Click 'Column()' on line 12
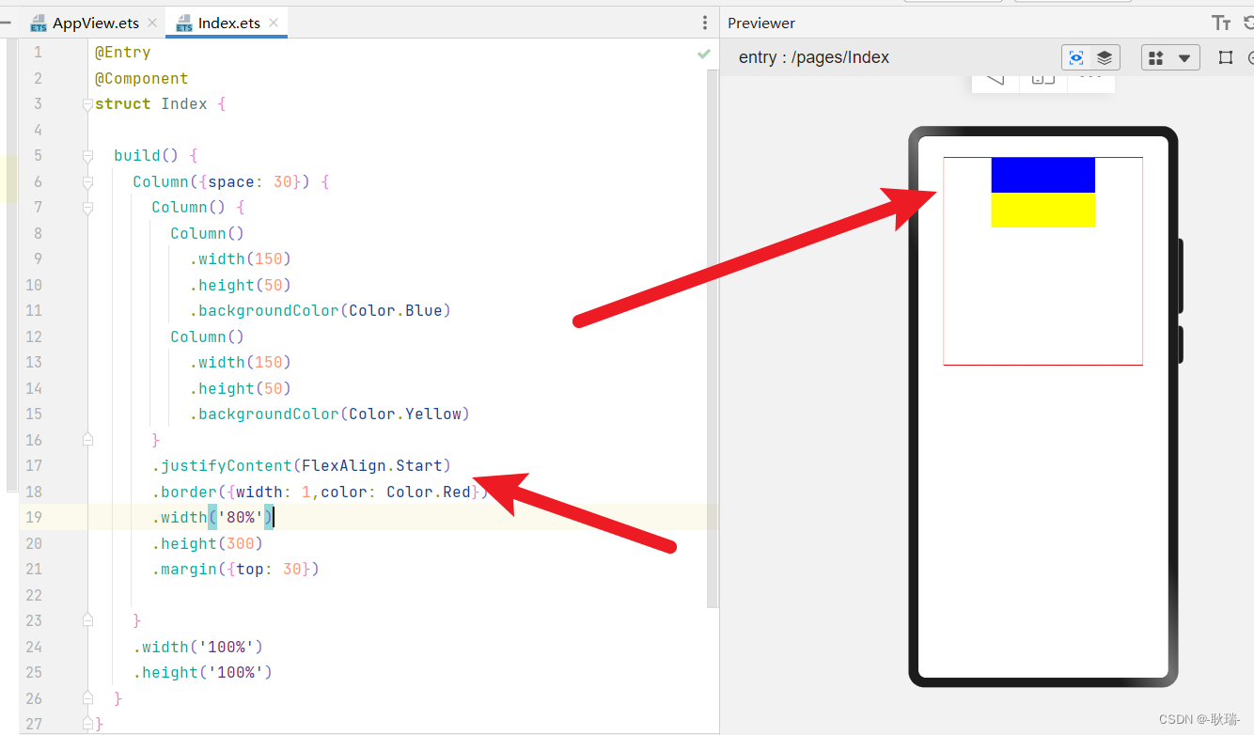This screenshot has width=1254, height=735. (x=208, y=337)
